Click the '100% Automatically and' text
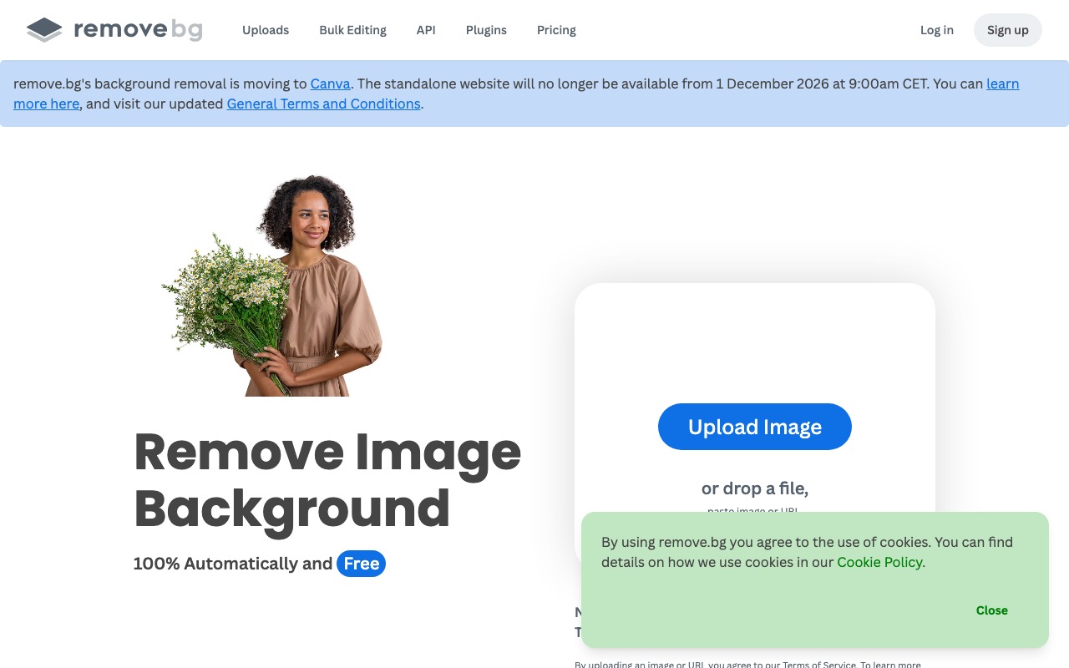The image size is (1069, 668). pyautogui.click(x=233, y=564)
